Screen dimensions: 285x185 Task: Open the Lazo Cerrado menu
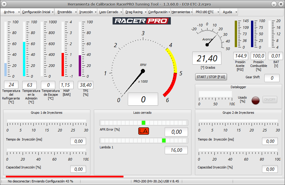[x=109, y=12]
